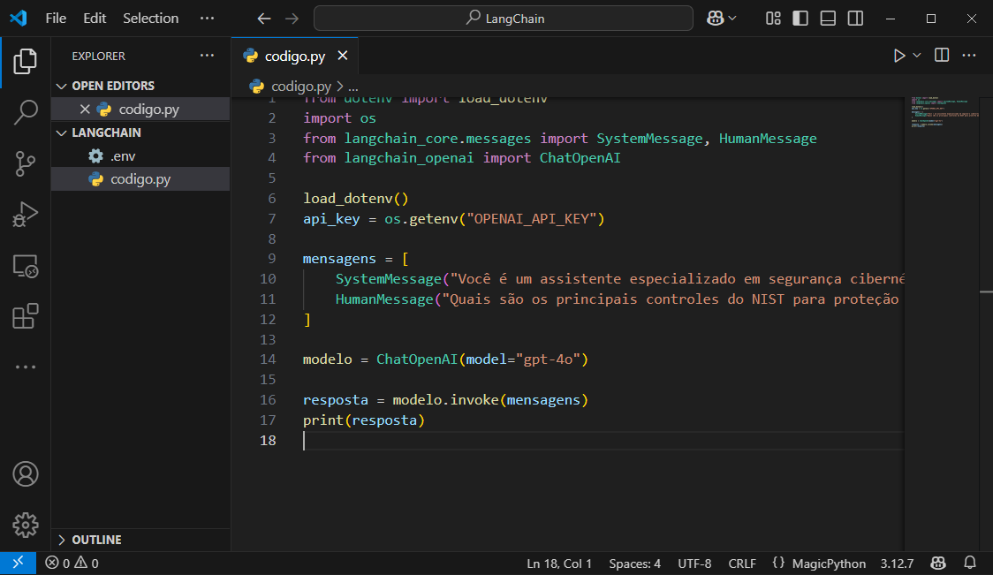The width and height of the screenshot is (993, 575).
Task: Click line number 14 in gutter
Action: (x=268, y=359)
